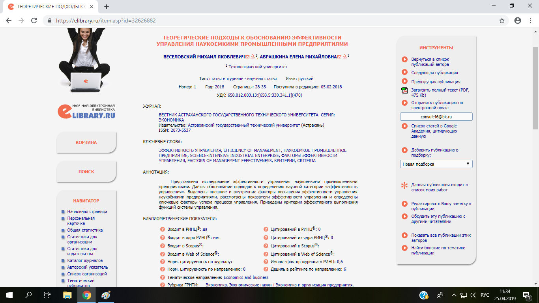The image size is (539, 303).
Task: Click the author profile icon after Абрашкина
Action: click(344, 57)
